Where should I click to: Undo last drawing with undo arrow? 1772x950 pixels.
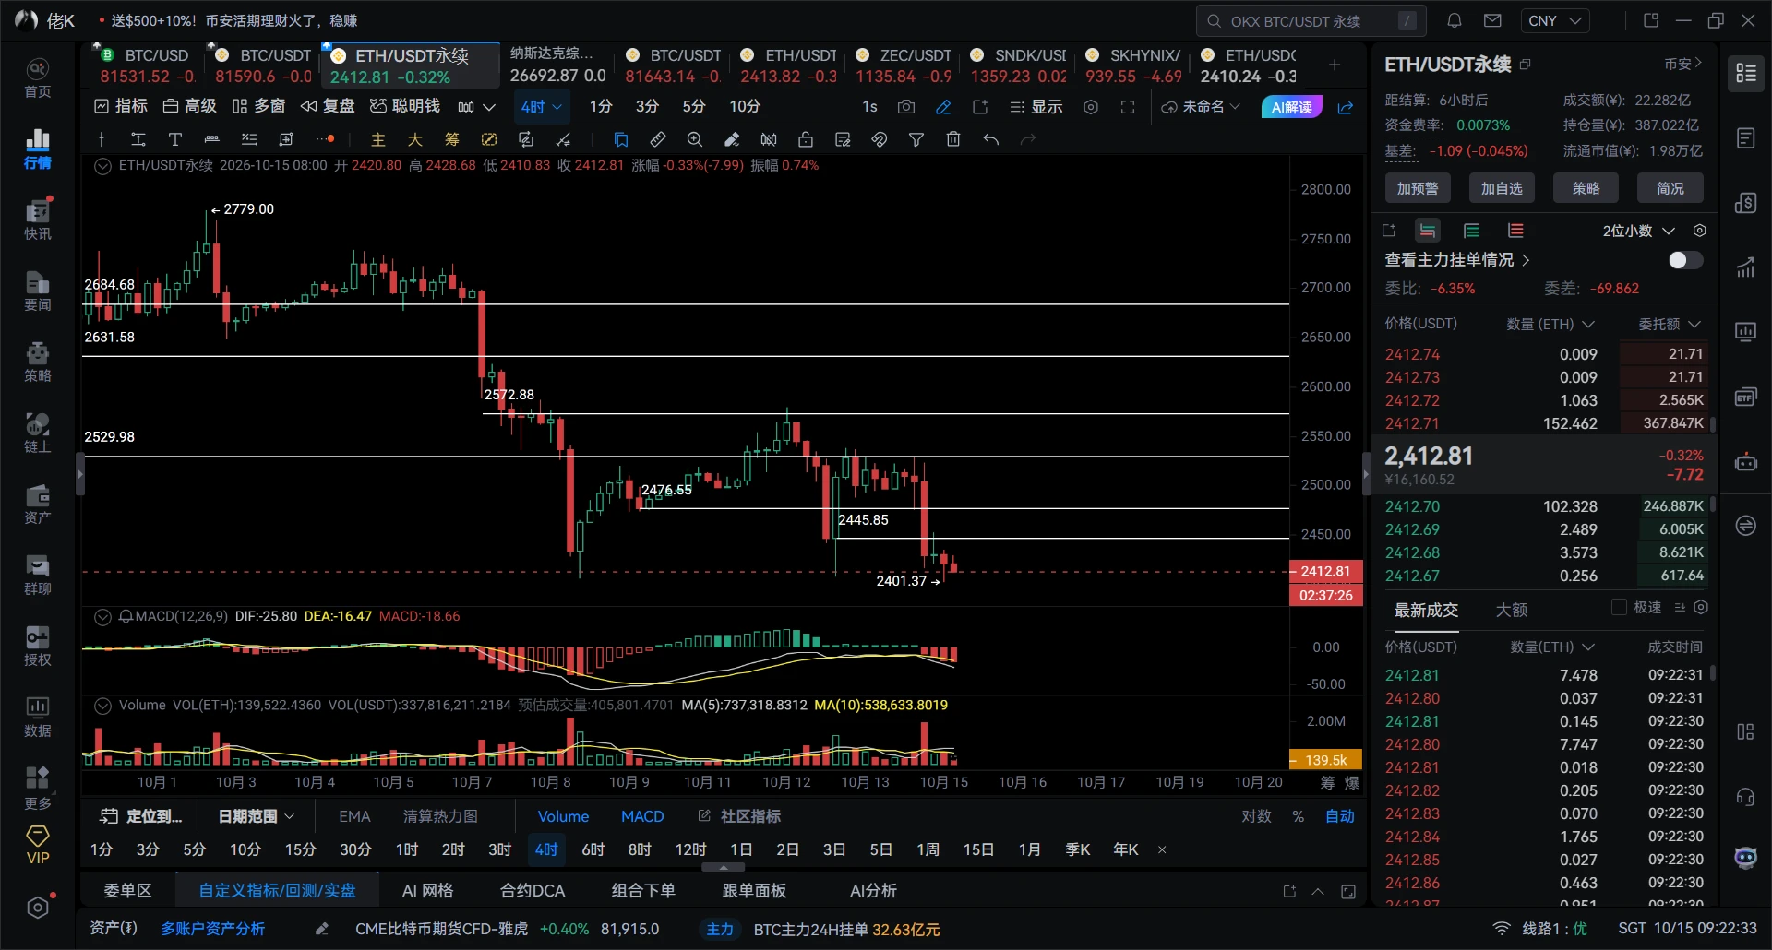(x=990, y=139)
